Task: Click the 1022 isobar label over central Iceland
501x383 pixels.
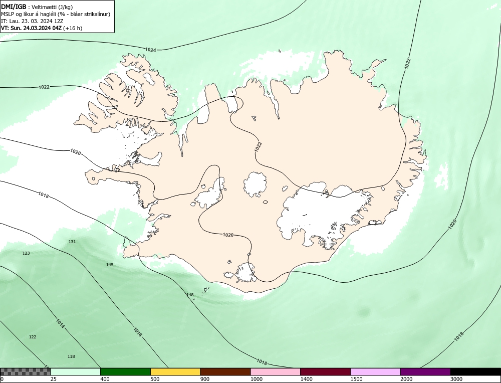Action: (258, 146)
